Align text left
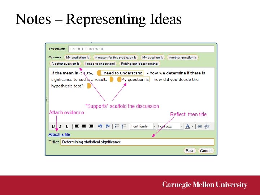260x195 pixels. click(77, 126)
